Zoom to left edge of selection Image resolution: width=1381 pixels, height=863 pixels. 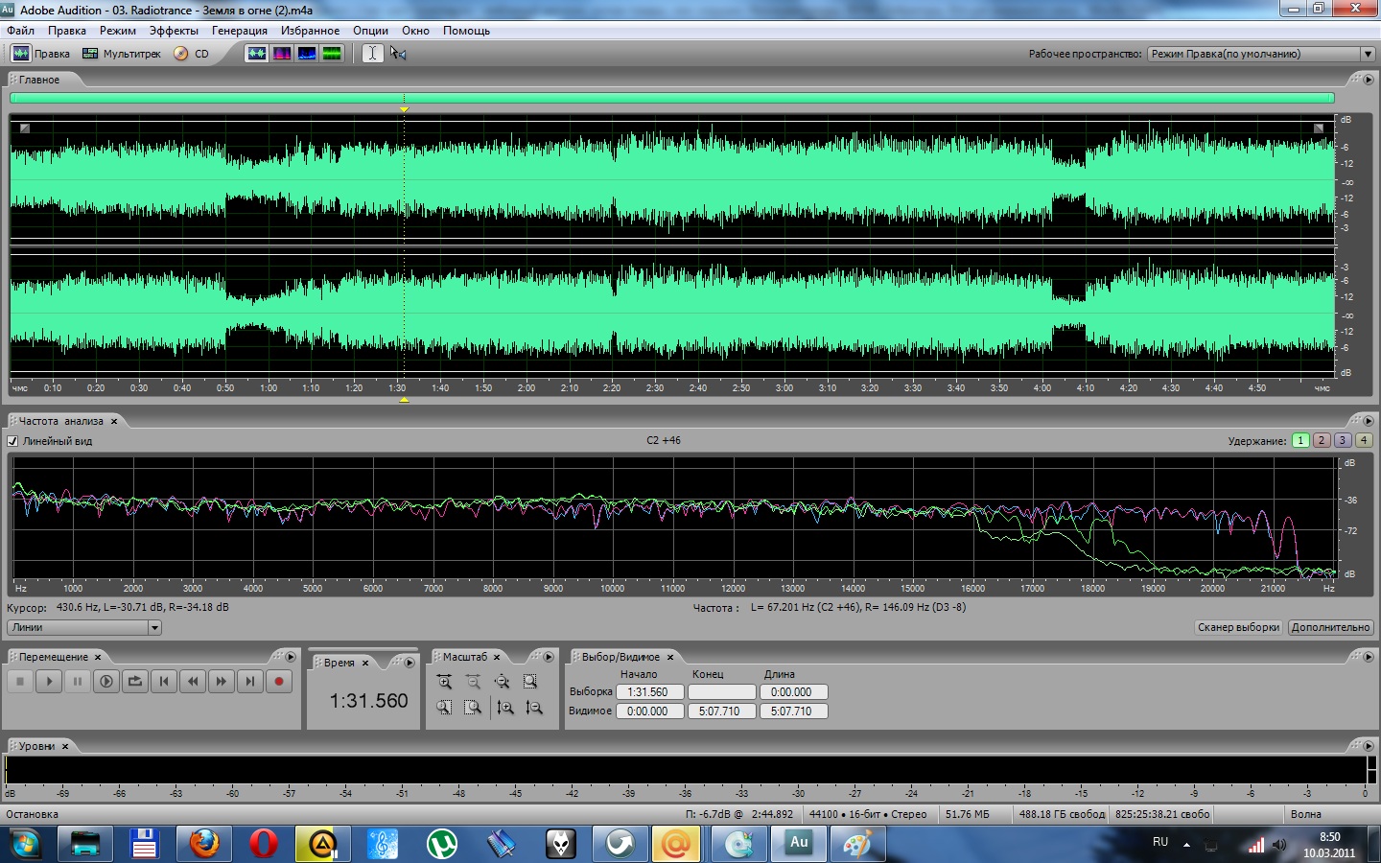pos(444,708)
